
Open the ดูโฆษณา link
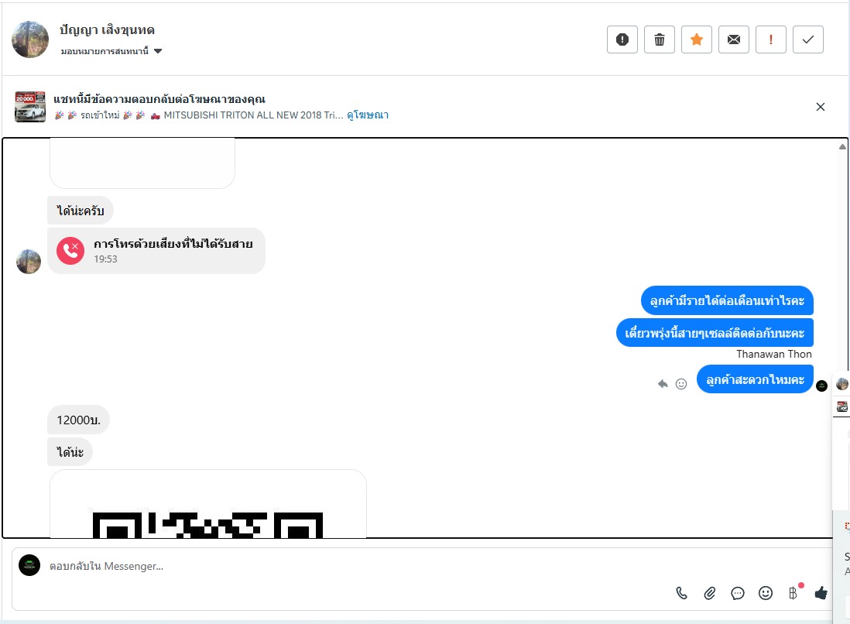(x=368, y=115)
